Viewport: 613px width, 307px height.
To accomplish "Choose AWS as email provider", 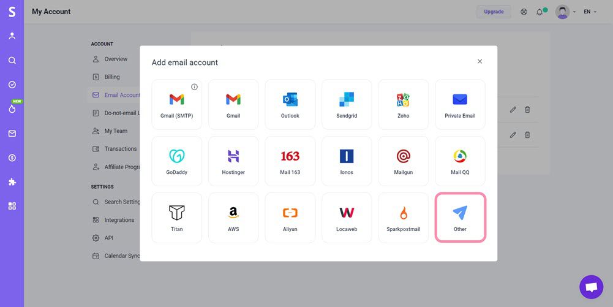I will tap(233, 218).
